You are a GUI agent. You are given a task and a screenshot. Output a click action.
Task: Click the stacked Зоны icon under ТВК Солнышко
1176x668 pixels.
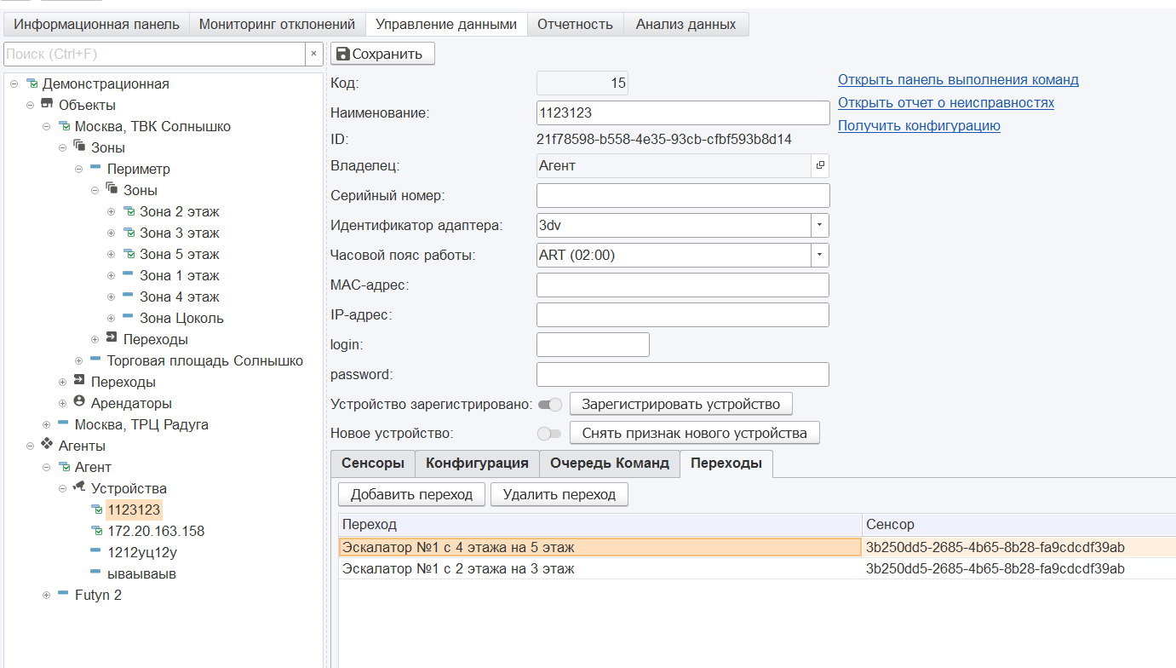click(x=79, y=147)
